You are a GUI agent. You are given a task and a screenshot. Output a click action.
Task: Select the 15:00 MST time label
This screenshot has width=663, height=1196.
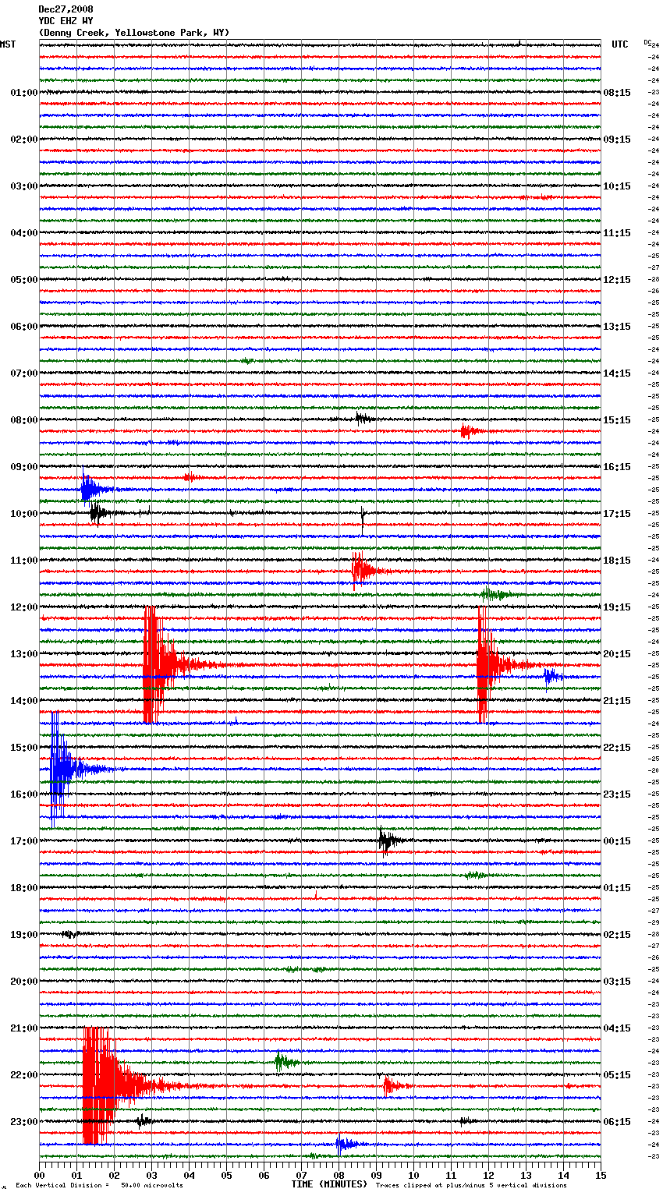coord(24,748)
